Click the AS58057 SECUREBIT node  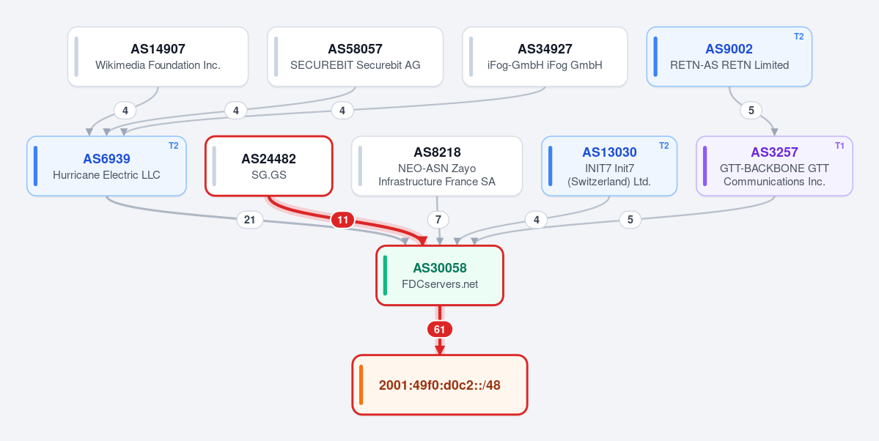pos(356,56)
